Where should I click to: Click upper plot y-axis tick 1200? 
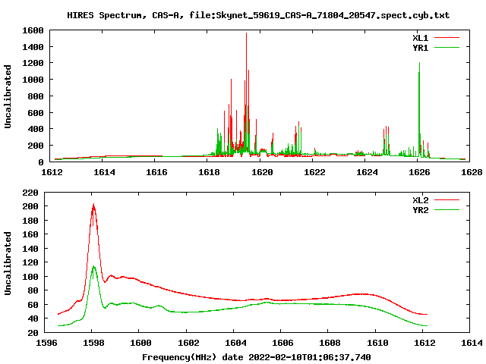pyautogui.click(x=33, y=63)
